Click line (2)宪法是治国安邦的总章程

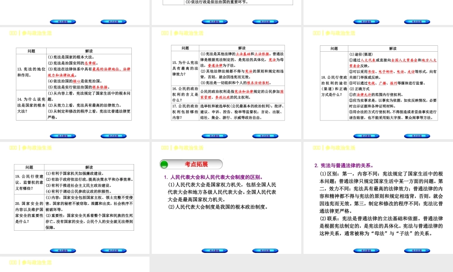click(73, 63)
